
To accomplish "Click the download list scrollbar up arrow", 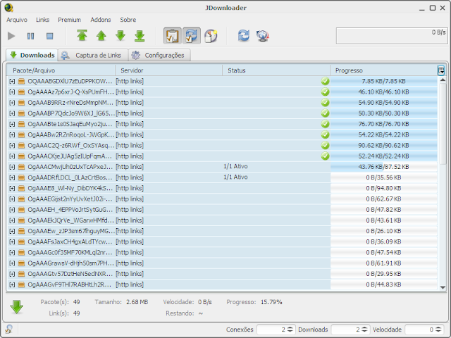I will [x=443, y=80].
